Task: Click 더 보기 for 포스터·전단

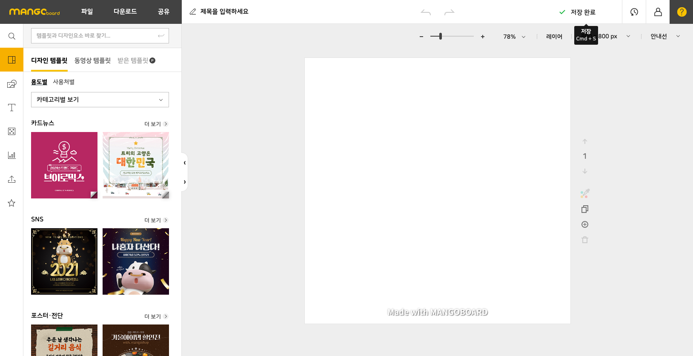Action: [156, 316]
